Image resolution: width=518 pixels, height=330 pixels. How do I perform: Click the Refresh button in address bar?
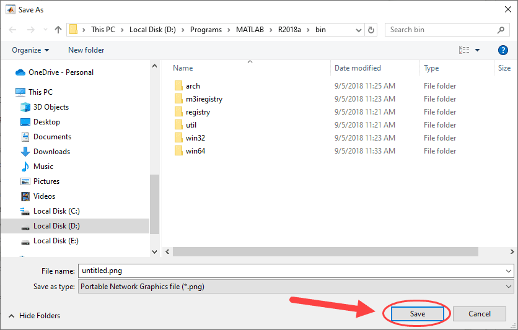371,30
